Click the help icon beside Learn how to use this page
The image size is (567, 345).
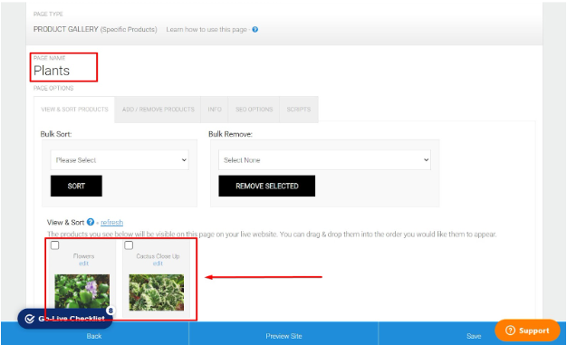coord(255,30)
